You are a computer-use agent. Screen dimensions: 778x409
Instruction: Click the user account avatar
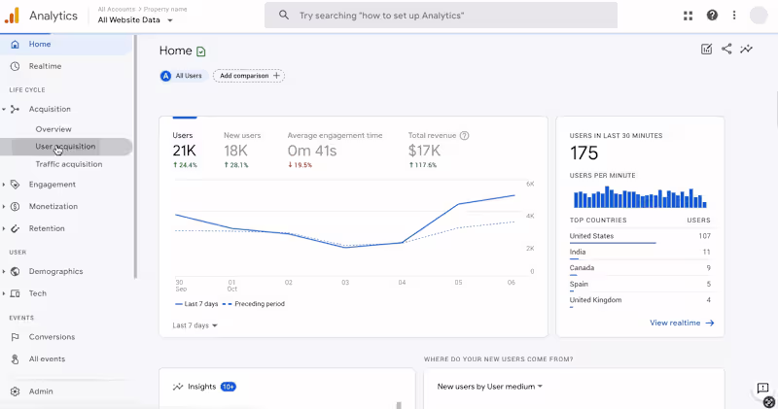(758, 16)
